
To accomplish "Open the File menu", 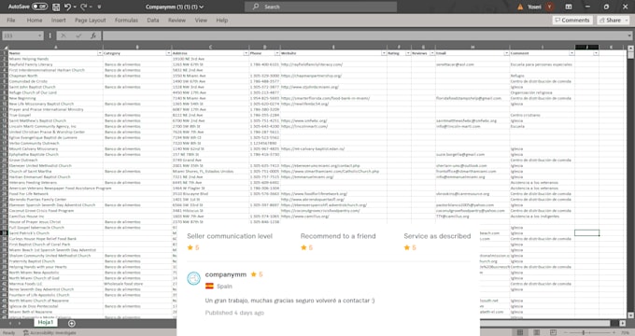I will 11,20.
